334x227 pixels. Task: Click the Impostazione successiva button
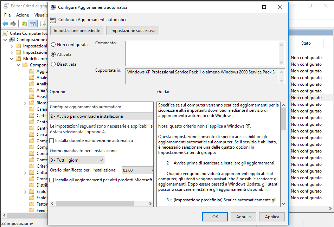click(133, 31)
